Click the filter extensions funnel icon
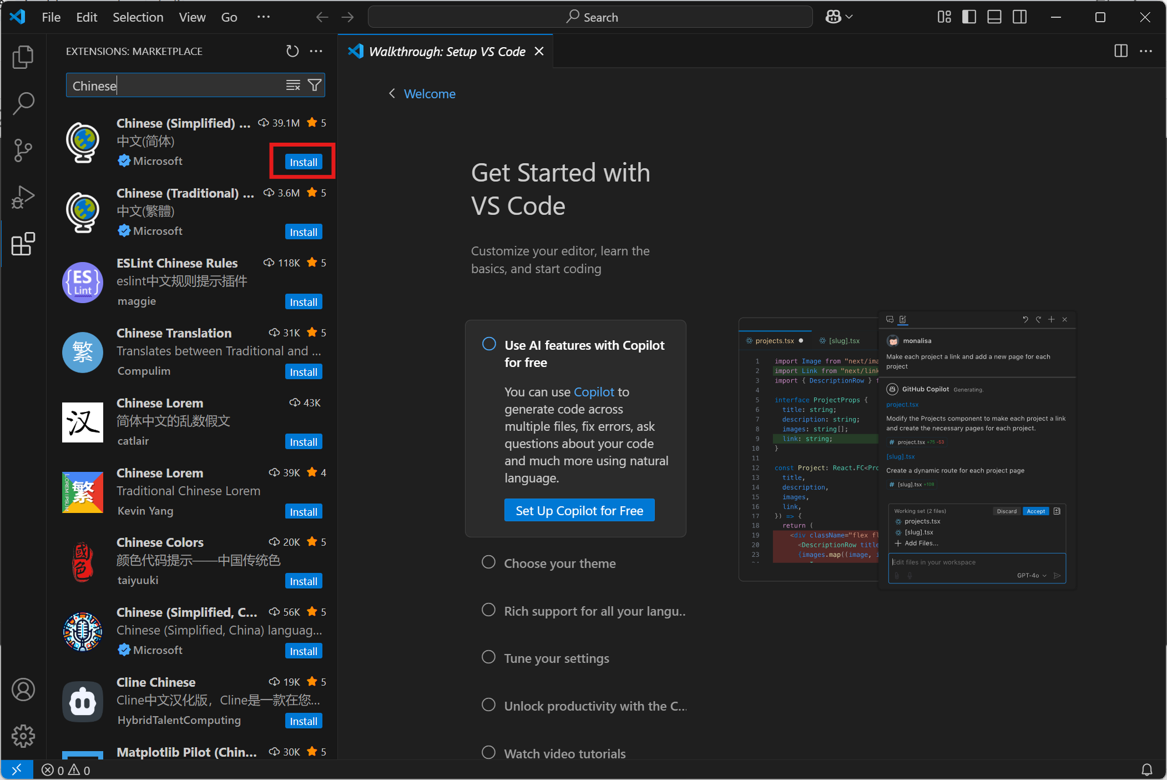1167x780 pixels. [315, 85]
